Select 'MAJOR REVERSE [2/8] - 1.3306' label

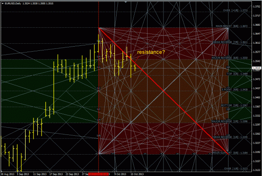pos(230,121)
